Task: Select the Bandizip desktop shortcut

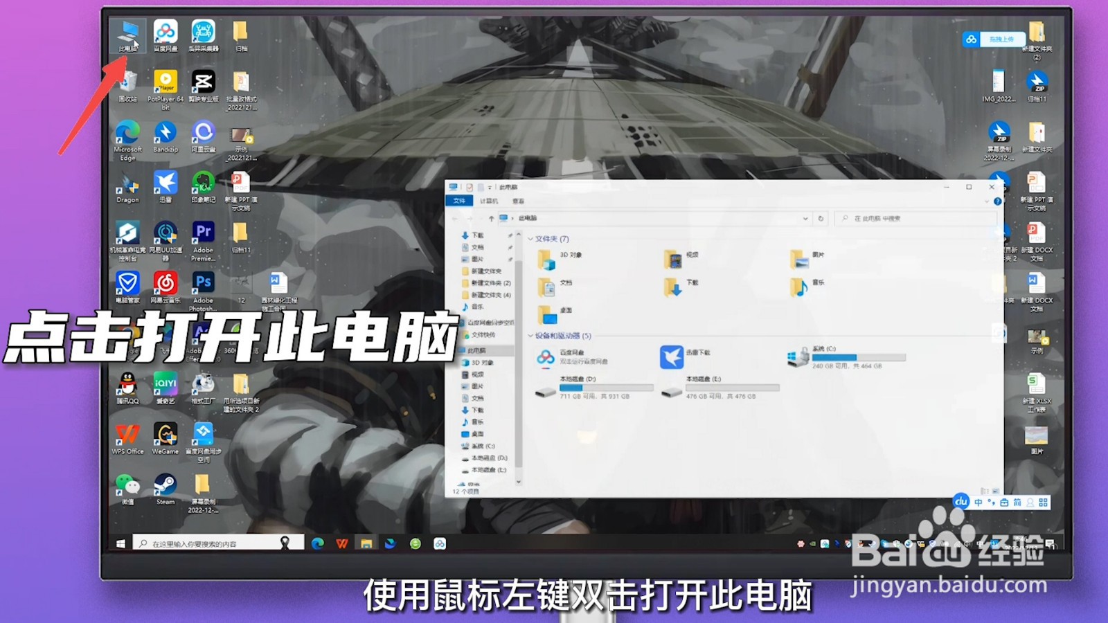Action: click(x=166, y=137)
